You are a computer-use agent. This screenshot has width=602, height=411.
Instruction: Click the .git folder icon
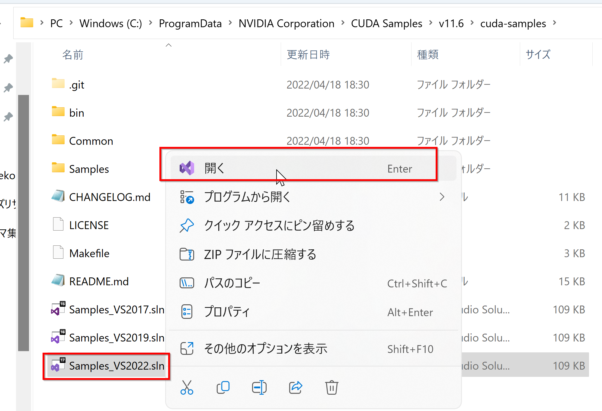pos(58,83)
